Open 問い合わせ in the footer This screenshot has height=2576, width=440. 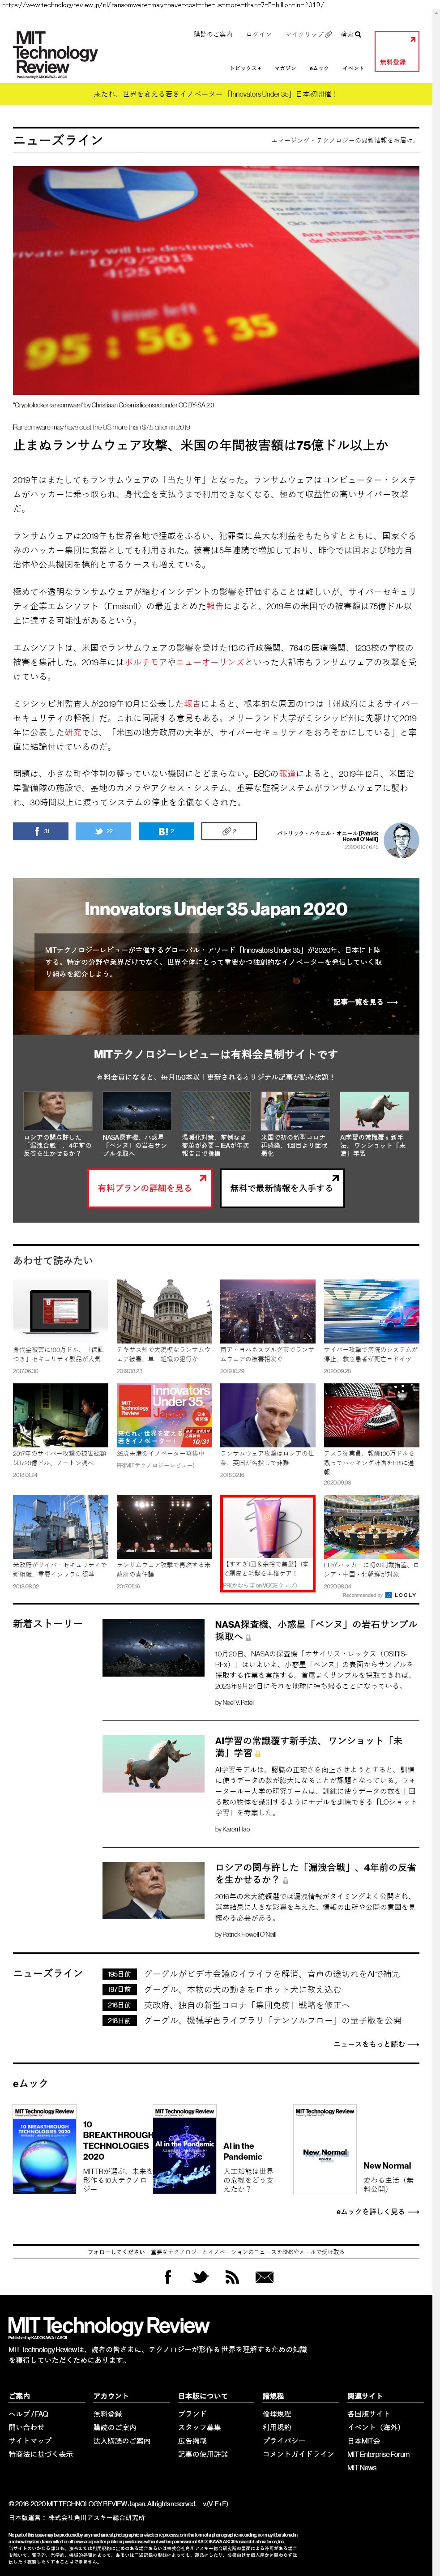click(x=27, y=2428)
